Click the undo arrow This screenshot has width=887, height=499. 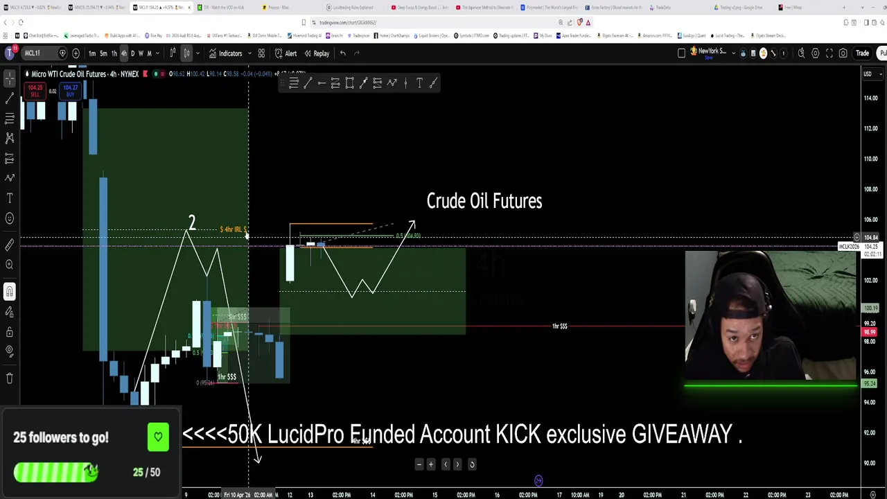coord(342,53)
